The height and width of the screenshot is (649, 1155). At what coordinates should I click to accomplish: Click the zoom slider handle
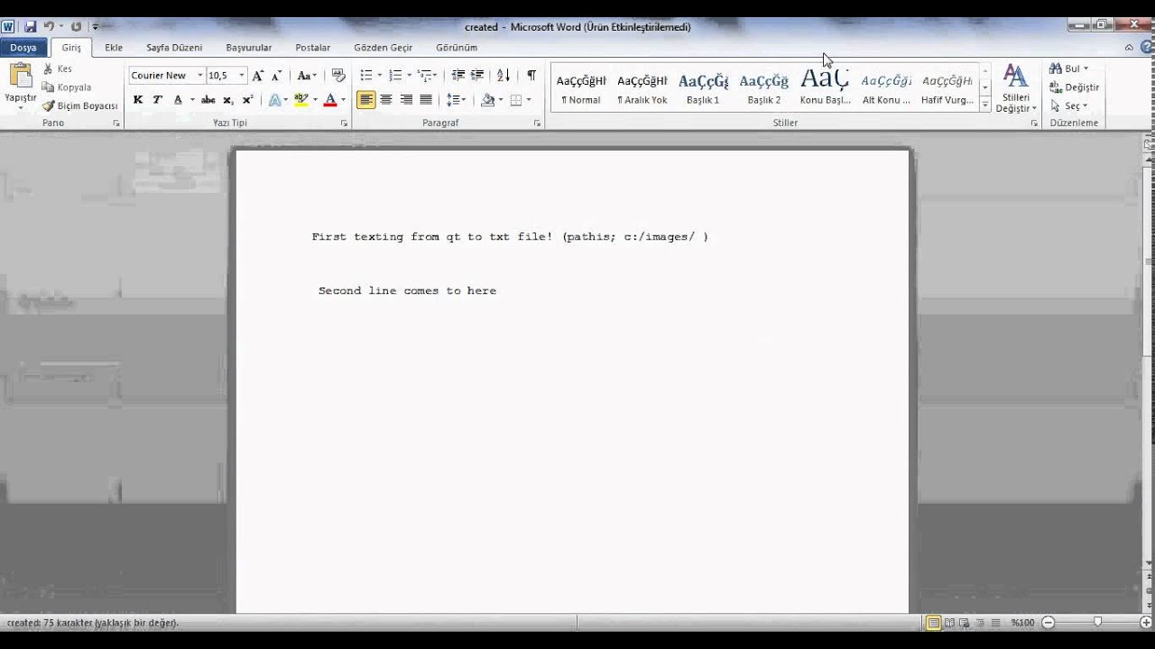coord(1097,622)
